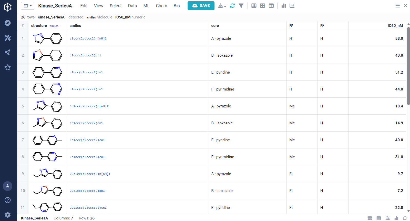This screenshot has height=221, width=410.
Task: Open the Edit menu
Action: (84, 6)
